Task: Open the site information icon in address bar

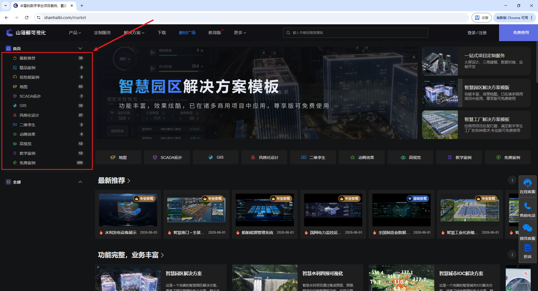Action: point(39,18)
